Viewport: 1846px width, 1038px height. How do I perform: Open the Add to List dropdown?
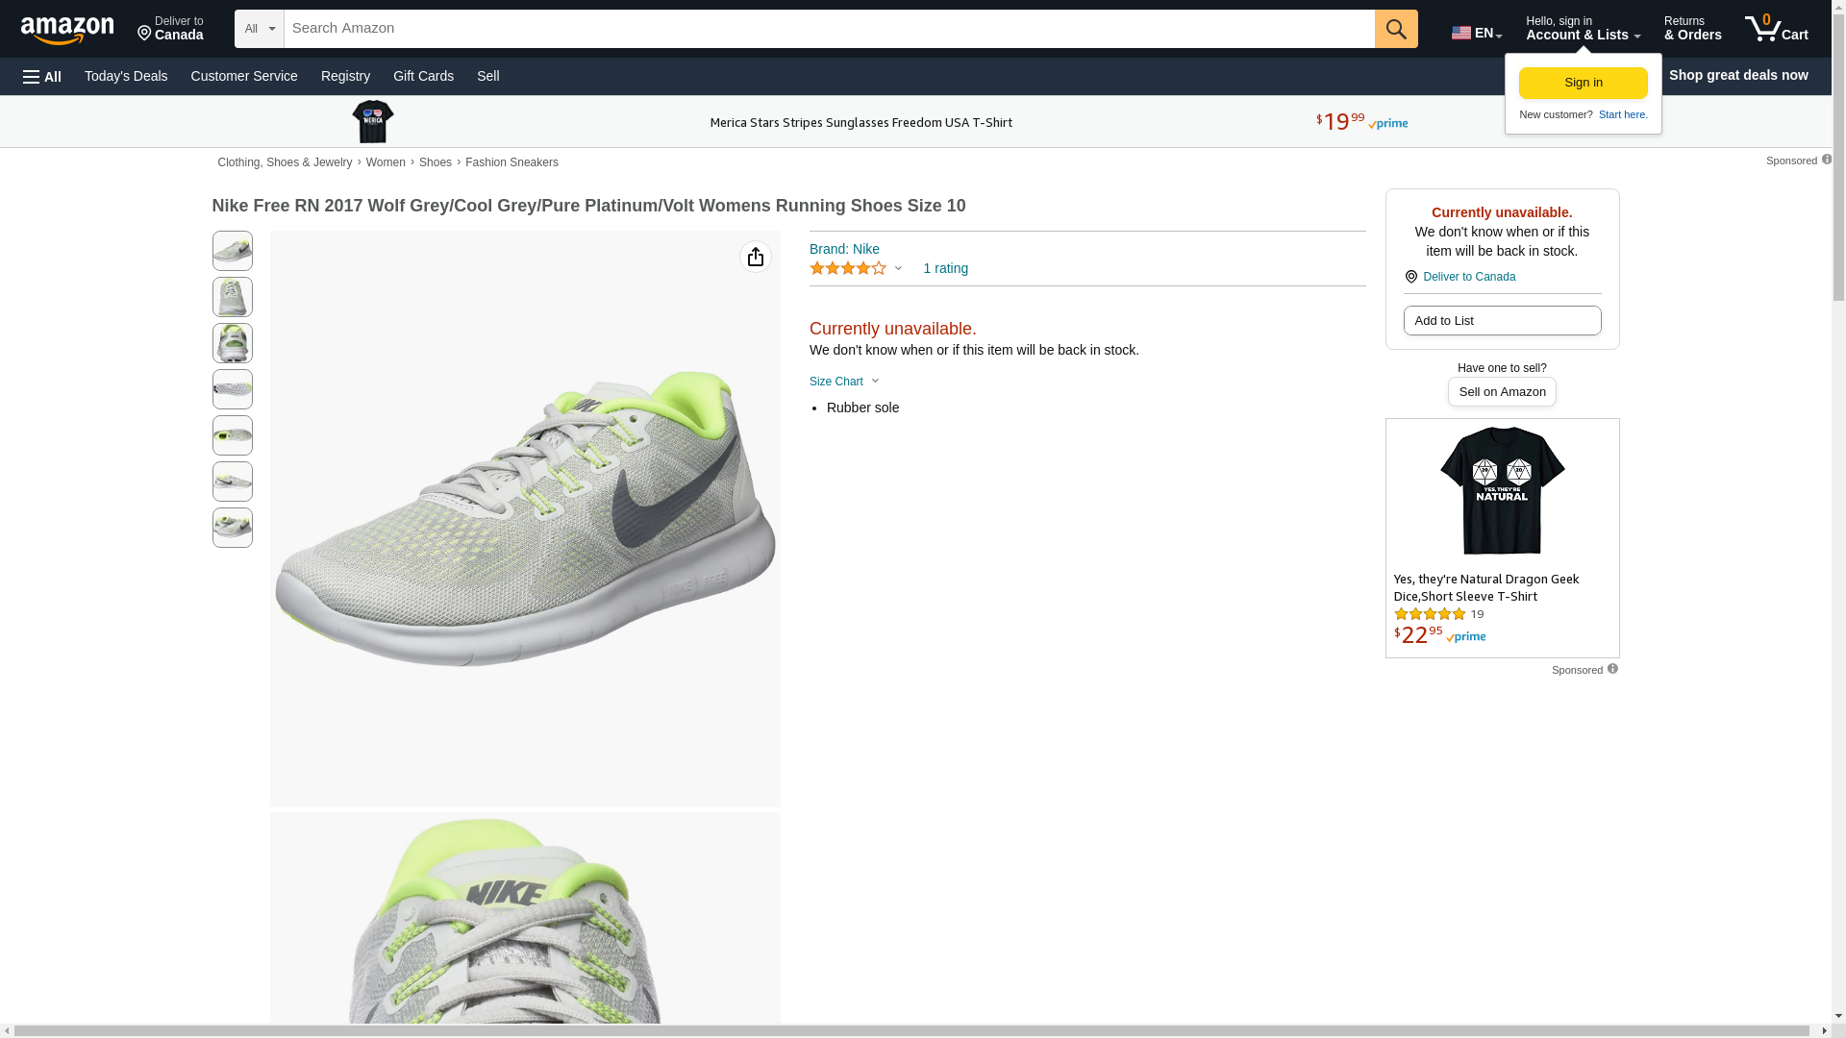(x=1502, y=320)
